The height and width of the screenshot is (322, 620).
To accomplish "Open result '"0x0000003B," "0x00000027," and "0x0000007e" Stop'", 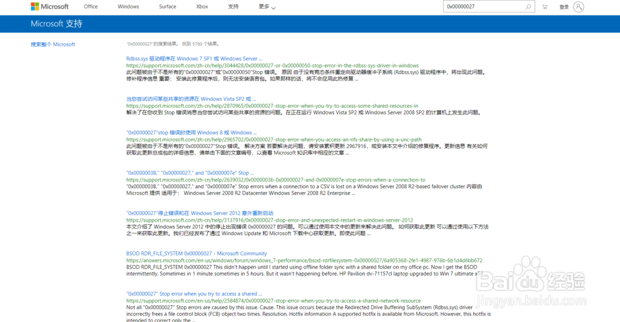I will pyautogui.click(x=190, y=173).
